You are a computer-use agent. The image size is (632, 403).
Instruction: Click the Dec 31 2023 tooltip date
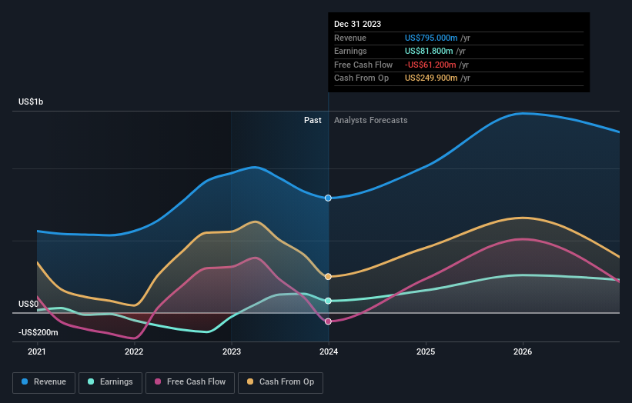[x=357, y=24]
